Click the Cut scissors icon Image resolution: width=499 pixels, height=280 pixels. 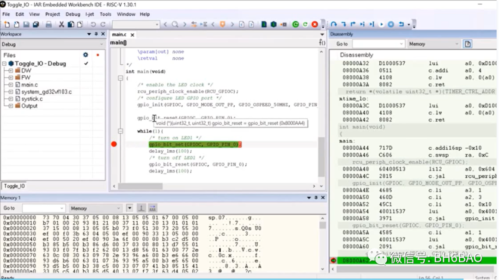(x=61, y=24)
